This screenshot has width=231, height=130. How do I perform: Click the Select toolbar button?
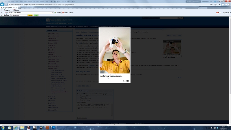(16, 10)
